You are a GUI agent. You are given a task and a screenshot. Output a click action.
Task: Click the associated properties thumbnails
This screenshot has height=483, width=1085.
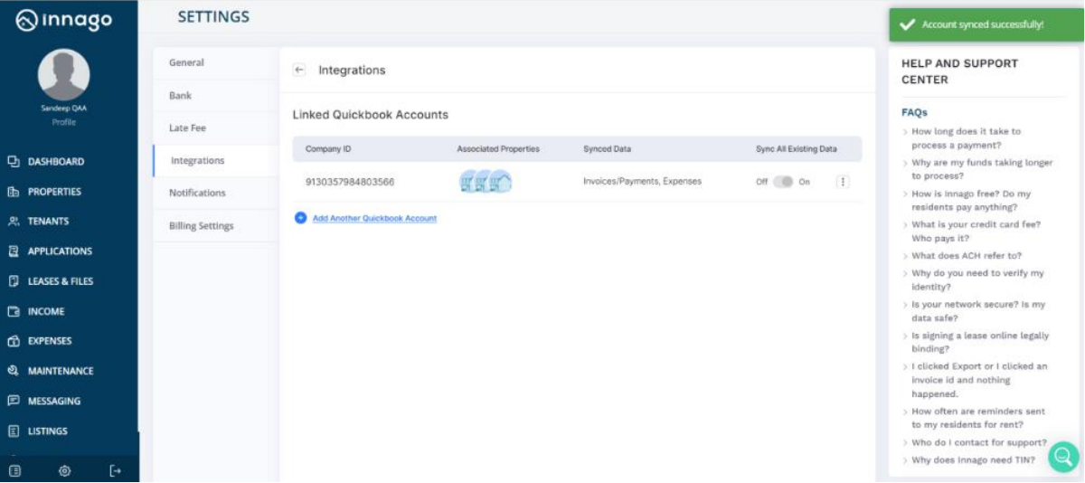click(486, 182)
